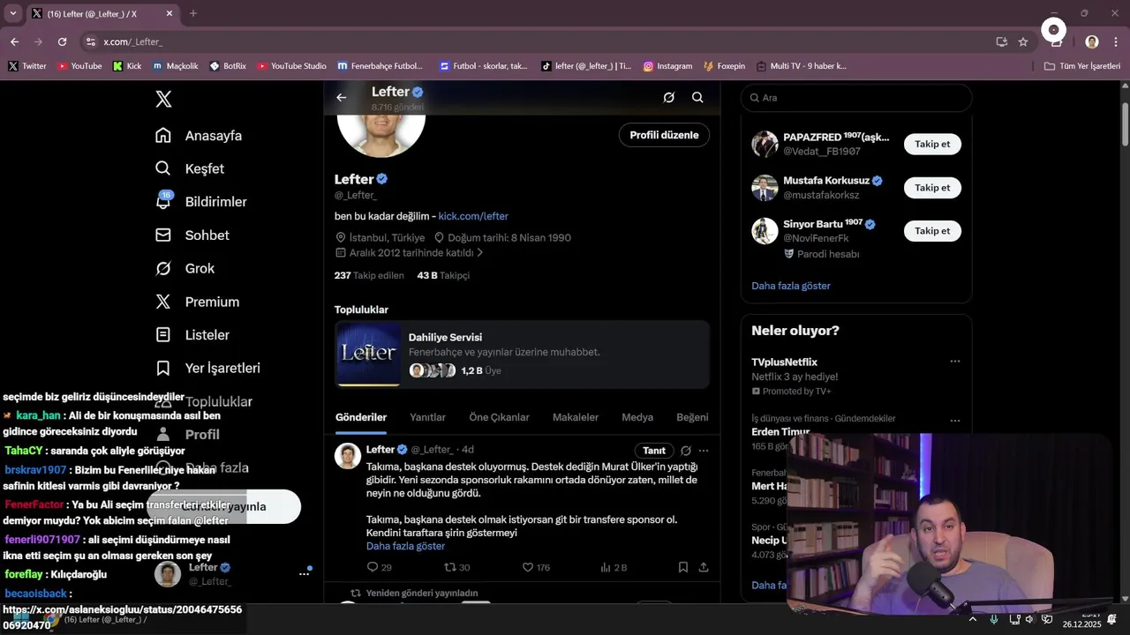1130x635 pixels.
Task: Click Daha fazla göster under suggestions
Action: pyautogui.click(x=791, y=286)
